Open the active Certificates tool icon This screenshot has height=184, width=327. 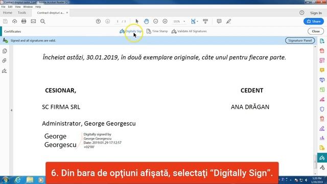[x=322, y=158]
